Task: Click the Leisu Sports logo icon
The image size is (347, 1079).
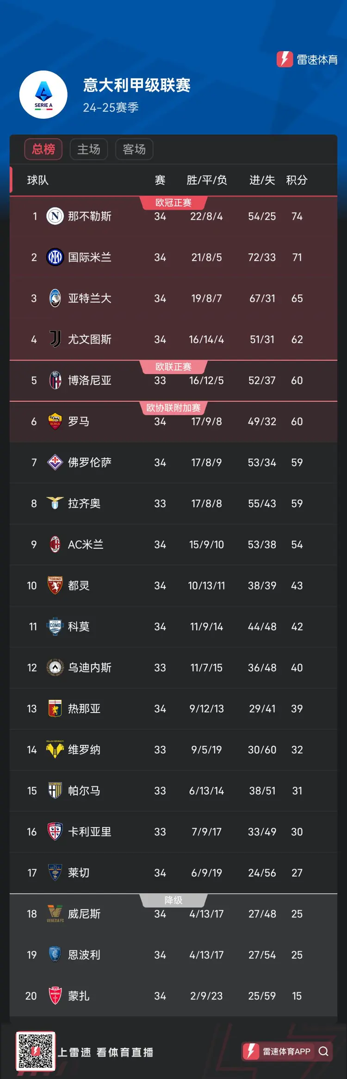Action: pyautogui.click(x=285, y=59)
